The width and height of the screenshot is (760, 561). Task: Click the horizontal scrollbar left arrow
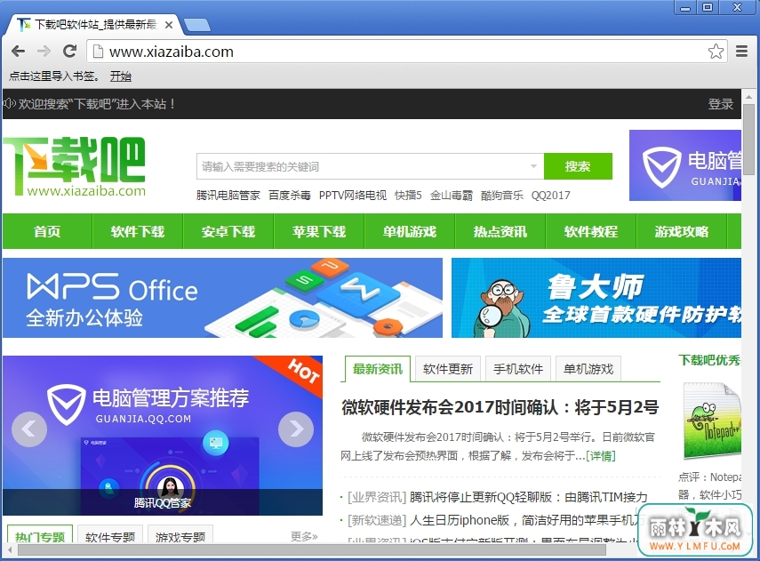coord(9,549)
